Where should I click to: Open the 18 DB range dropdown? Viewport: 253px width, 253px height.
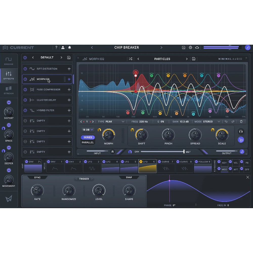click(x=88, y=130)
